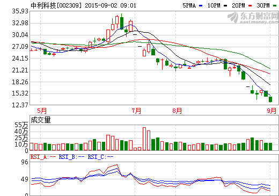This screenshot has width=279, height=196.
Task: Click the blue 5PMA color marker
Action: click(201, 6)
